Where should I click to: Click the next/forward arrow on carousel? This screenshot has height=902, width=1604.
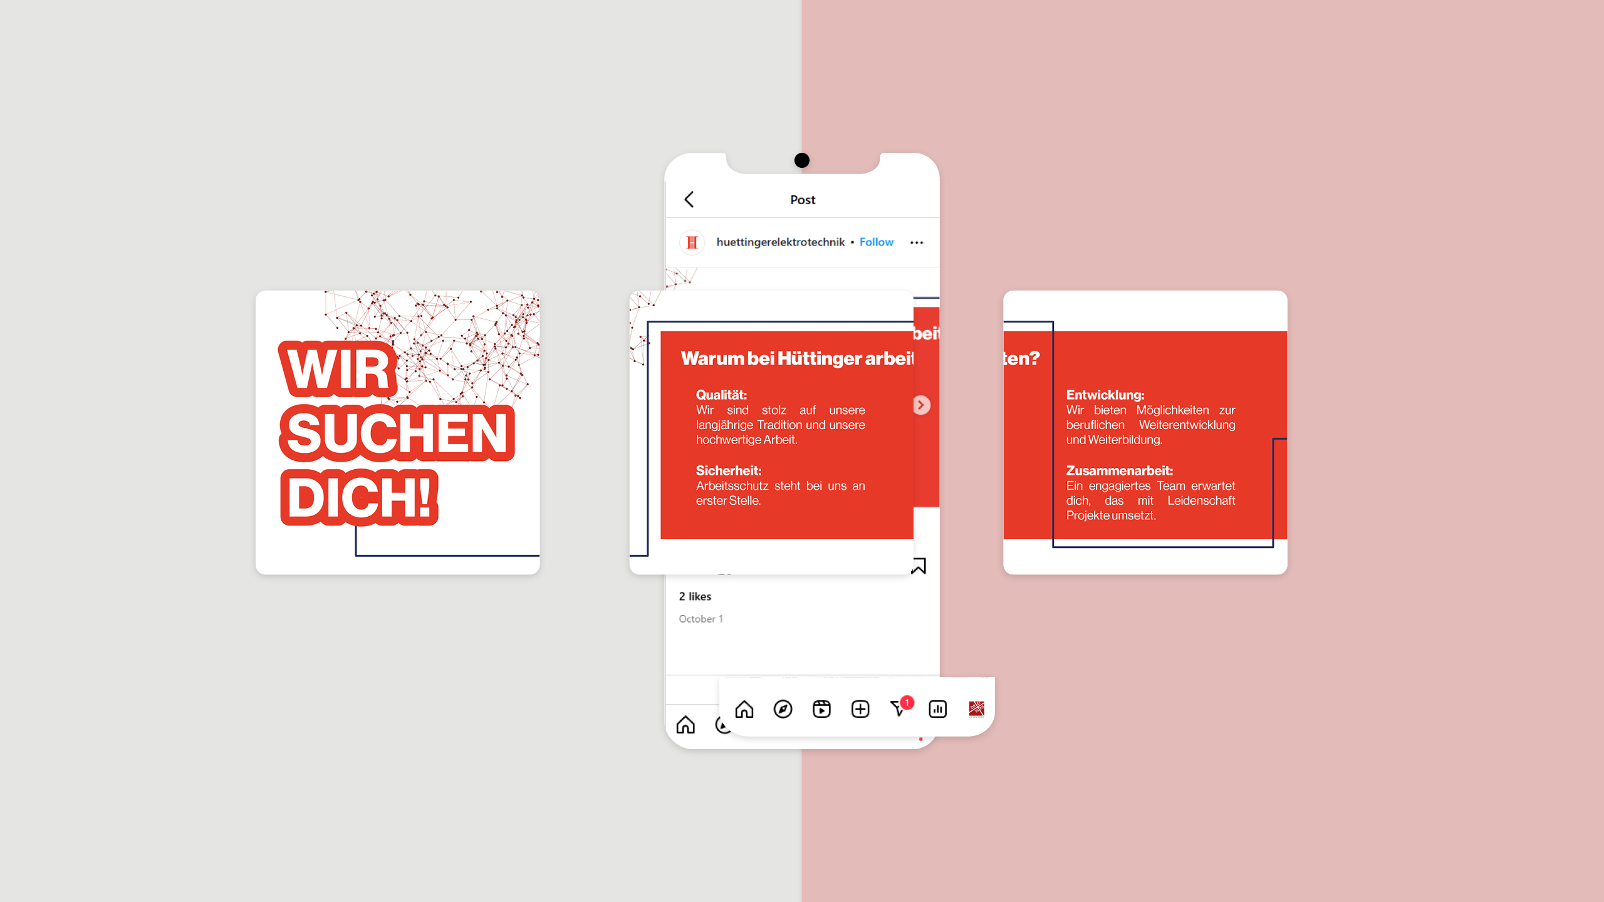pyautogui.click(x=921, y=405)
